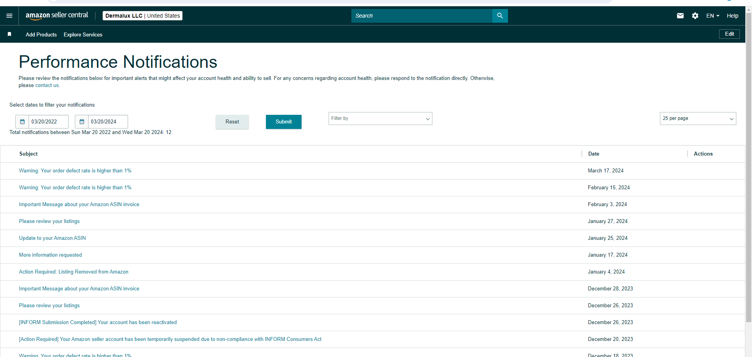The image size is (752, 357).
Task: Open the messages envelope icon
Action: click(680, 16)
